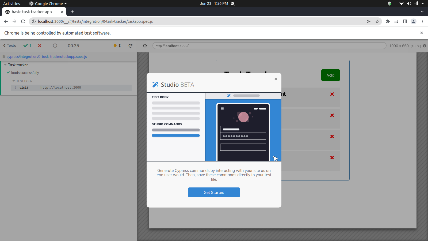428x241 pixels.
Task: Click the Studio magic wand icon
Action: click(155, 85)
